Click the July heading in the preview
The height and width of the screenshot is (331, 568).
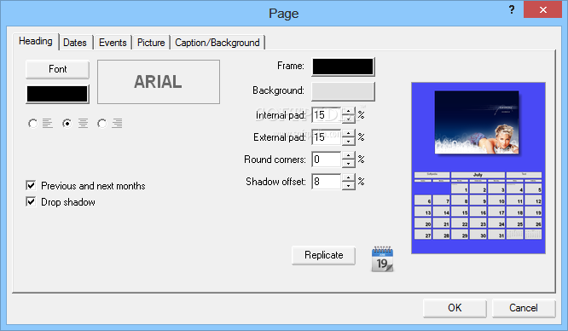pos(478,175)
